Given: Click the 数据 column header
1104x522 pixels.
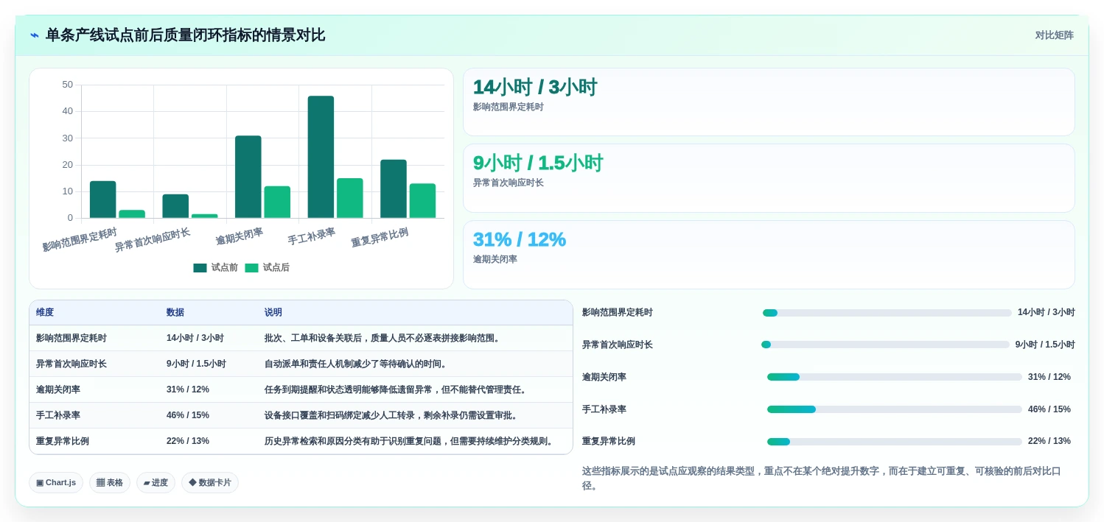Looking at the screenshot, I should coord(175,313).
